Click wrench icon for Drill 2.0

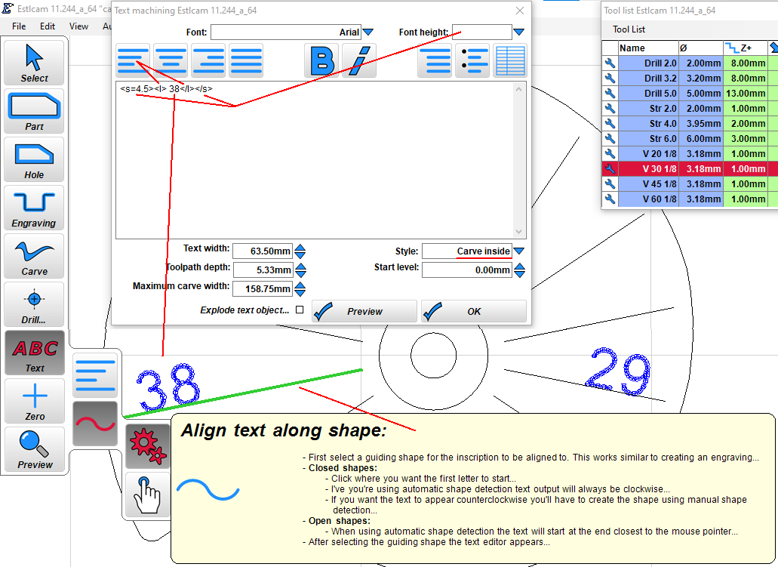(610, 63)
